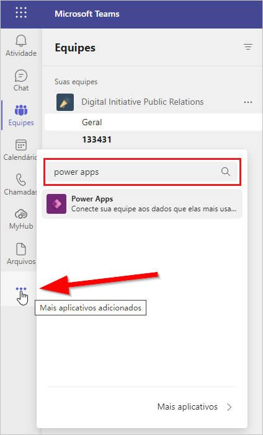The width and height of the screenshot is (263, 435).
Task: Open the 133431 channel
Action: coord(97,139)
